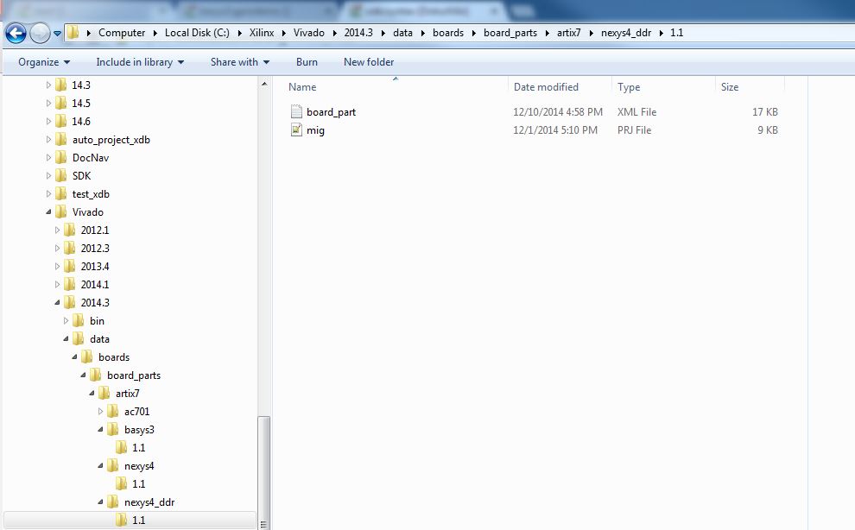Select the data folder in tree
855x530 pixels.
(x=100, y=338)
